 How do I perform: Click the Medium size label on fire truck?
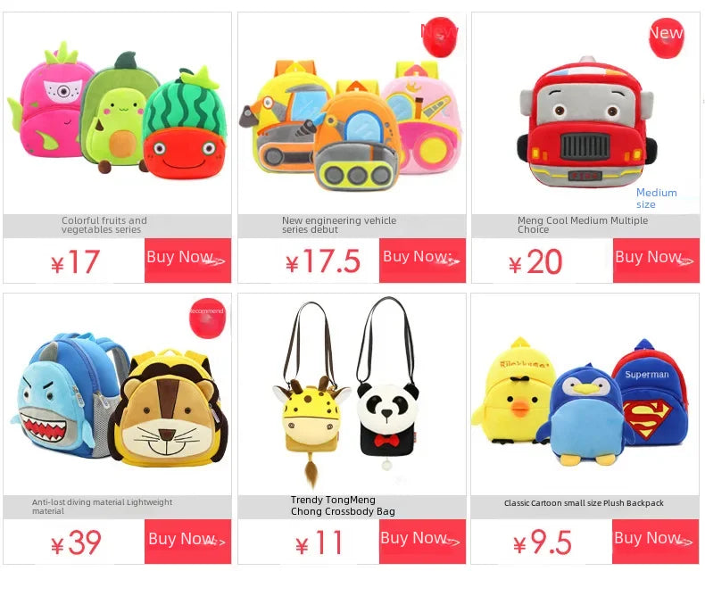pyautogui.click(x=656, y=198)
